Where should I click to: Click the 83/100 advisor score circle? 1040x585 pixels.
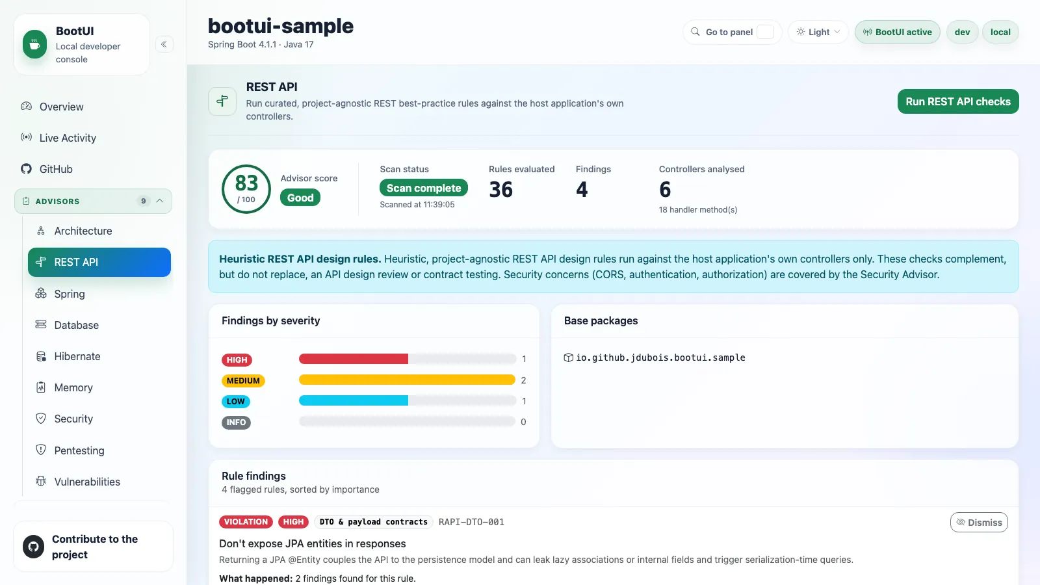pos(246,189)
